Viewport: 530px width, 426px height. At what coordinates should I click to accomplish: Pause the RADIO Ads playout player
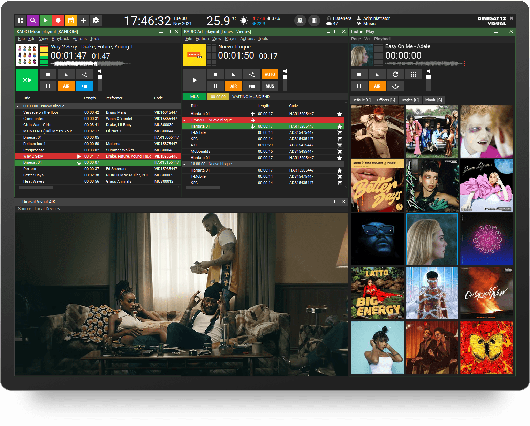[x=215, y=86]
